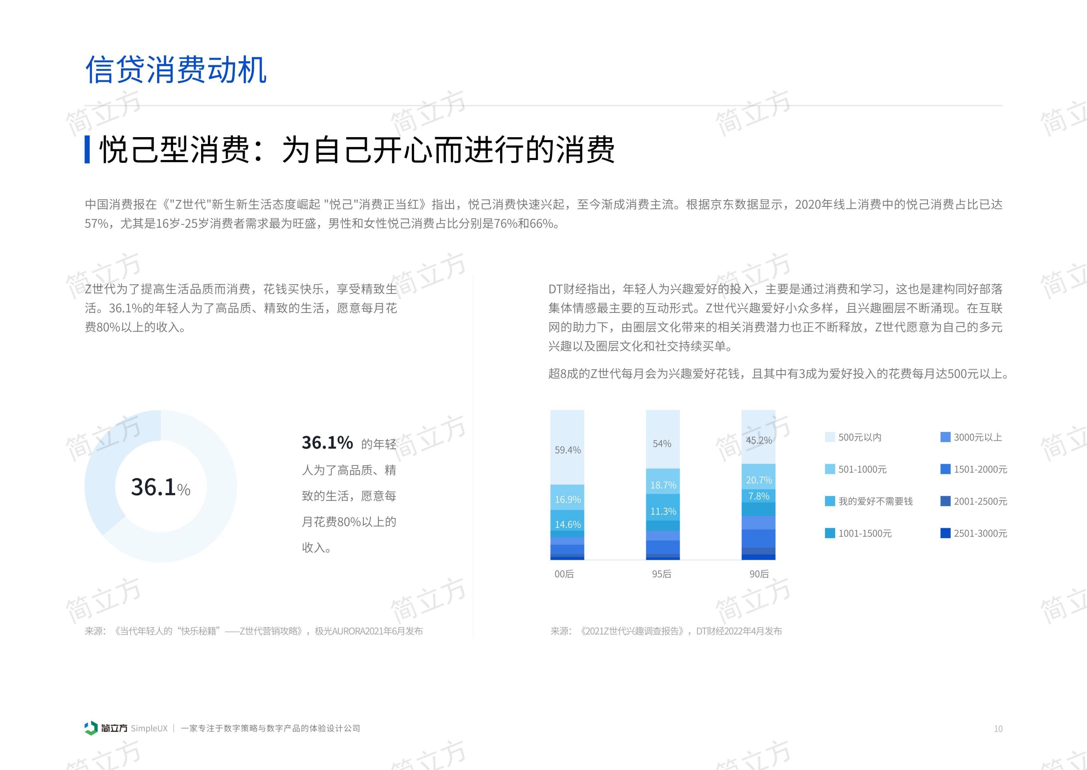
Task: Click the 极光AURORA source citation line
Action: (x=254, y=631)
